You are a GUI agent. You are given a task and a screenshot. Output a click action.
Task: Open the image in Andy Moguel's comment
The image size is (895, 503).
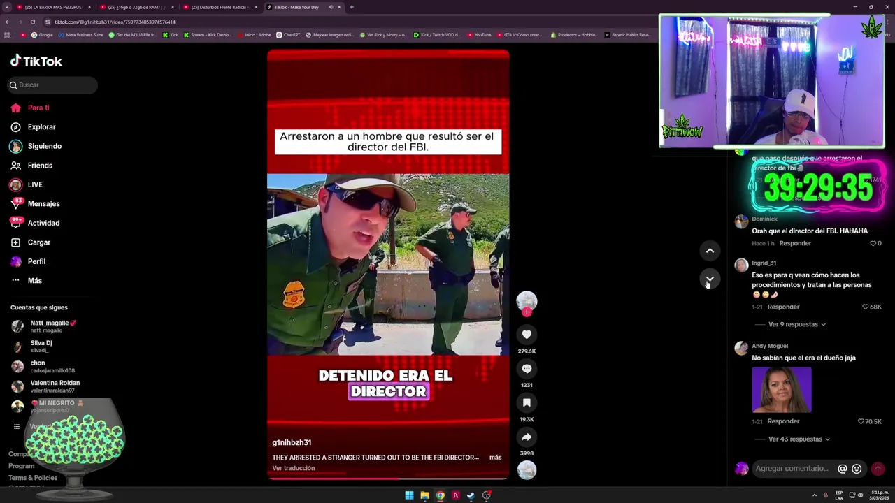tap(782, 390)
